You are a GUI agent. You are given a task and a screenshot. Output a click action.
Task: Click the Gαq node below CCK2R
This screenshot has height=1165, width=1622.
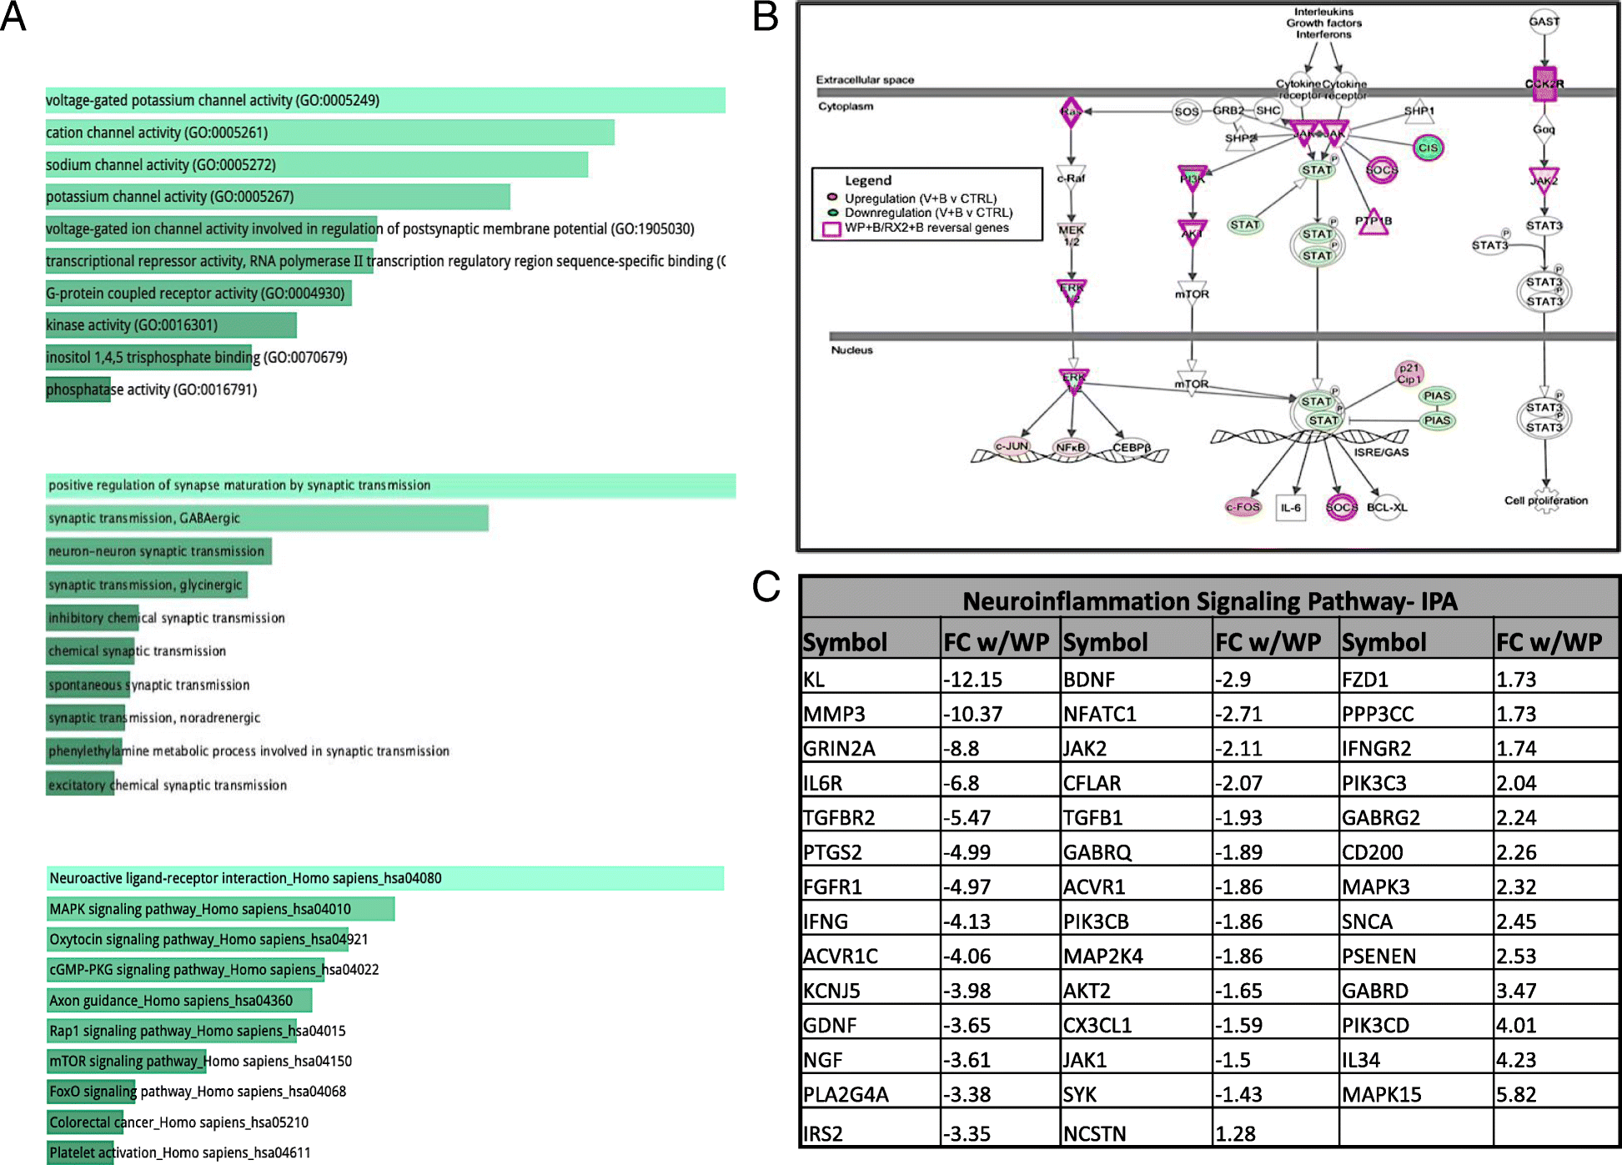tap(1544, 130)
